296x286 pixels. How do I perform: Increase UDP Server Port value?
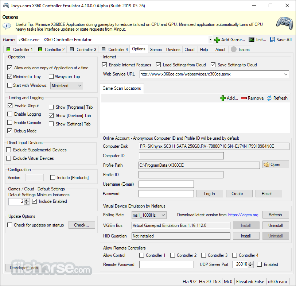click(250, 263)
